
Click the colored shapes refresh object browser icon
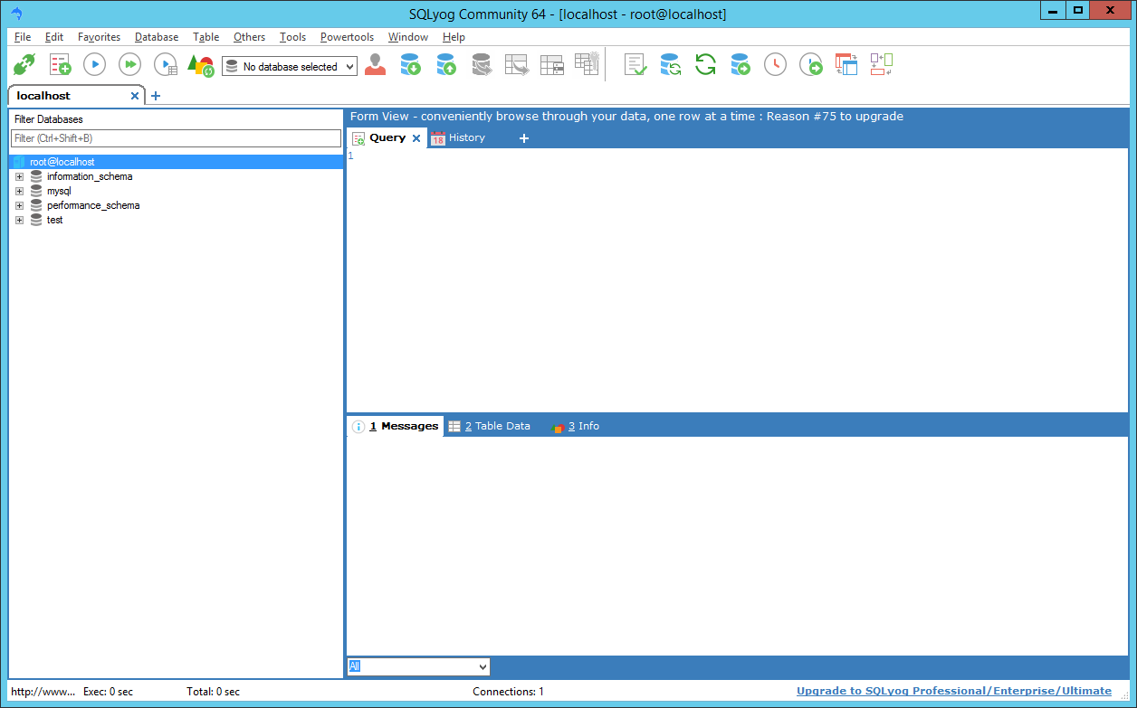click(200, 65)
